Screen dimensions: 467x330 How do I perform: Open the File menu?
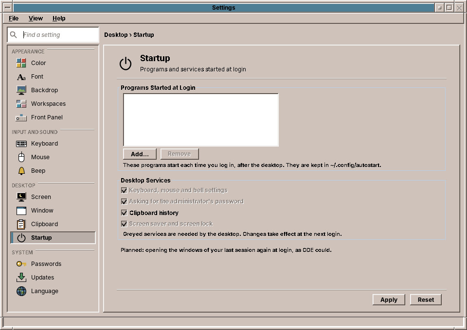14,18
